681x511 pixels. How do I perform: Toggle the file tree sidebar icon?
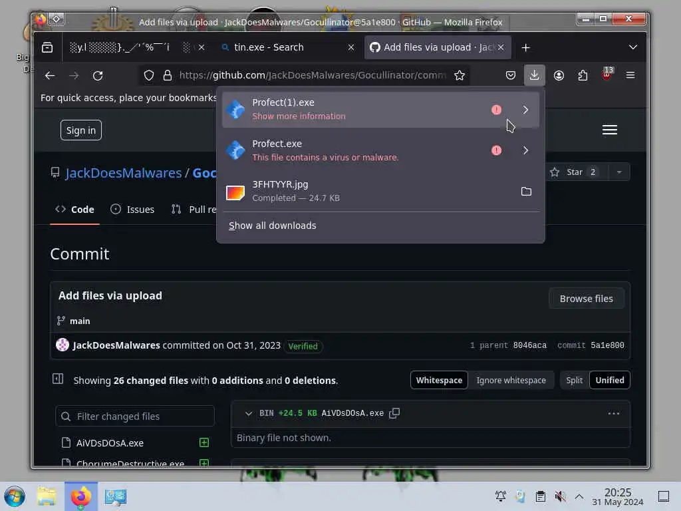(x=58, y=379)
